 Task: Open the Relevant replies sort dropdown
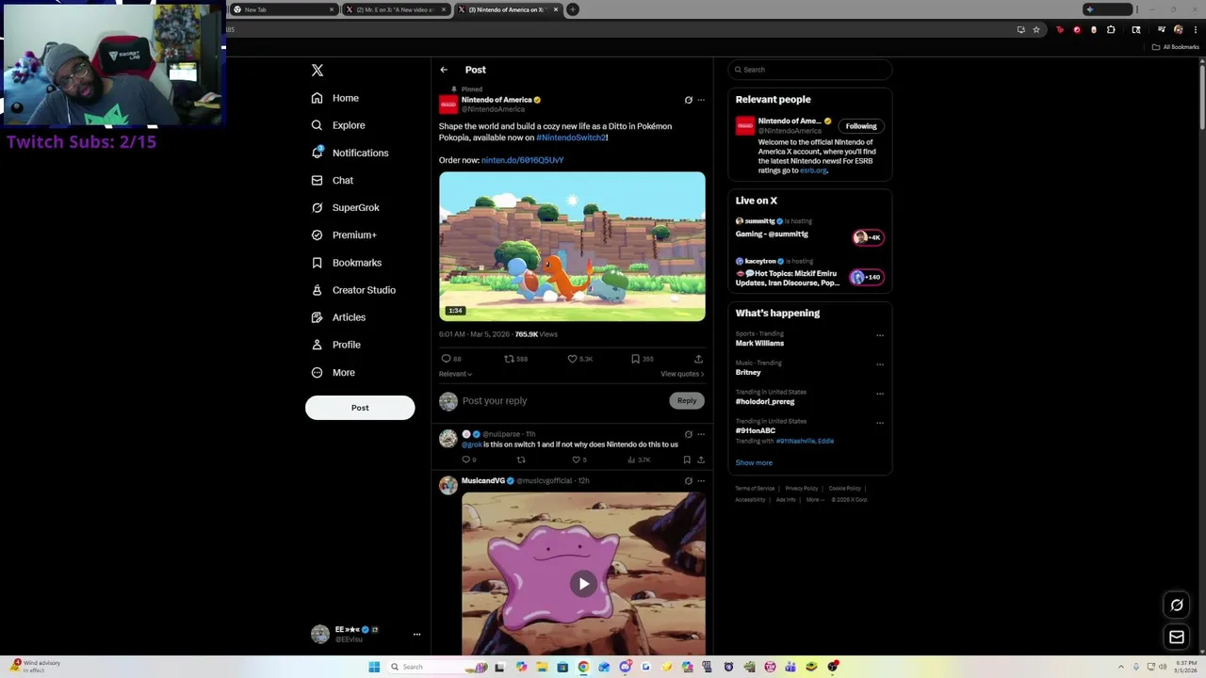click(455, 374)
